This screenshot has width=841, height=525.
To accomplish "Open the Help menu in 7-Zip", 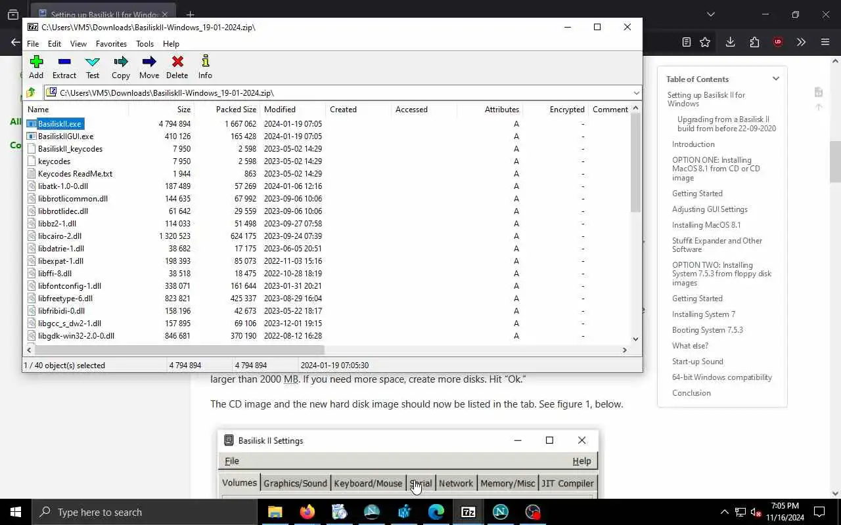I will 171,44.
